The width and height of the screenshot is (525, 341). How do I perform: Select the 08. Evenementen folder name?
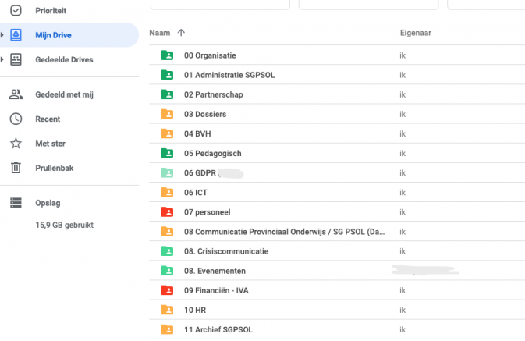point(215,271)
